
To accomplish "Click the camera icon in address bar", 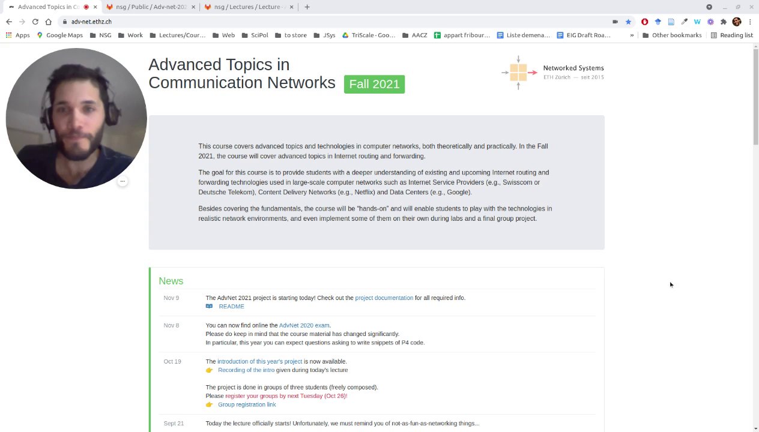I will 615,22.
